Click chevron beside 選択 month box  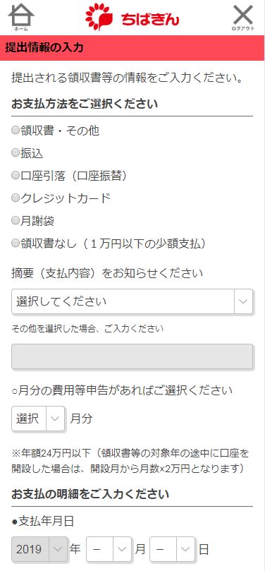pyautogui.click(x=55, y=419)
